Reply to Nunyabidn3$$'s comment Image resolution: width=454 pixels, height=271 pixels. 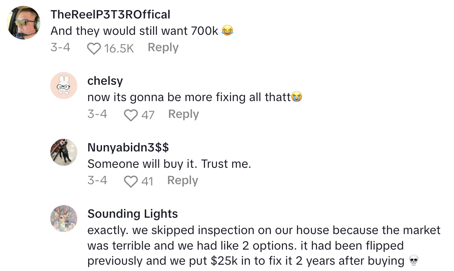pyautogui.click(x=183, y=180)
